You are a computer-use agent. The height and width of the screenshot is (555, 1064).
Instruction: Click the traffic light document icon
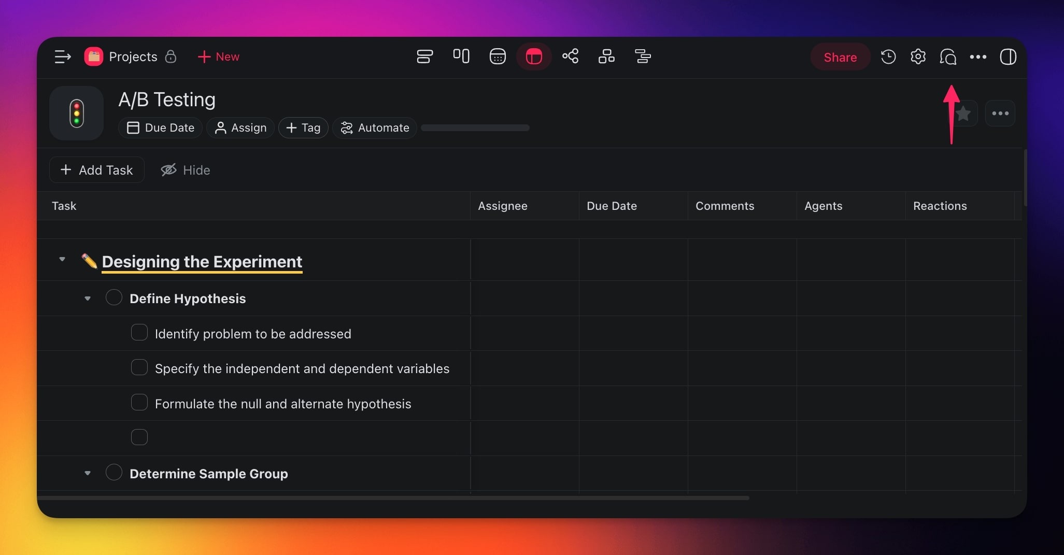coord(77,113)
